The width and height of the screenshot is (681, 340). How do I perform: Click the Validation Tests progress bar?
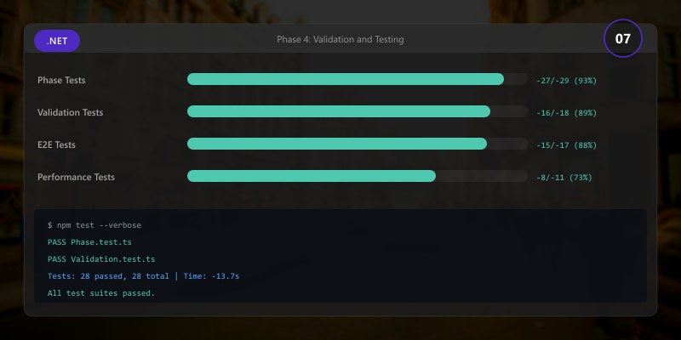click(x=357, y=111)
